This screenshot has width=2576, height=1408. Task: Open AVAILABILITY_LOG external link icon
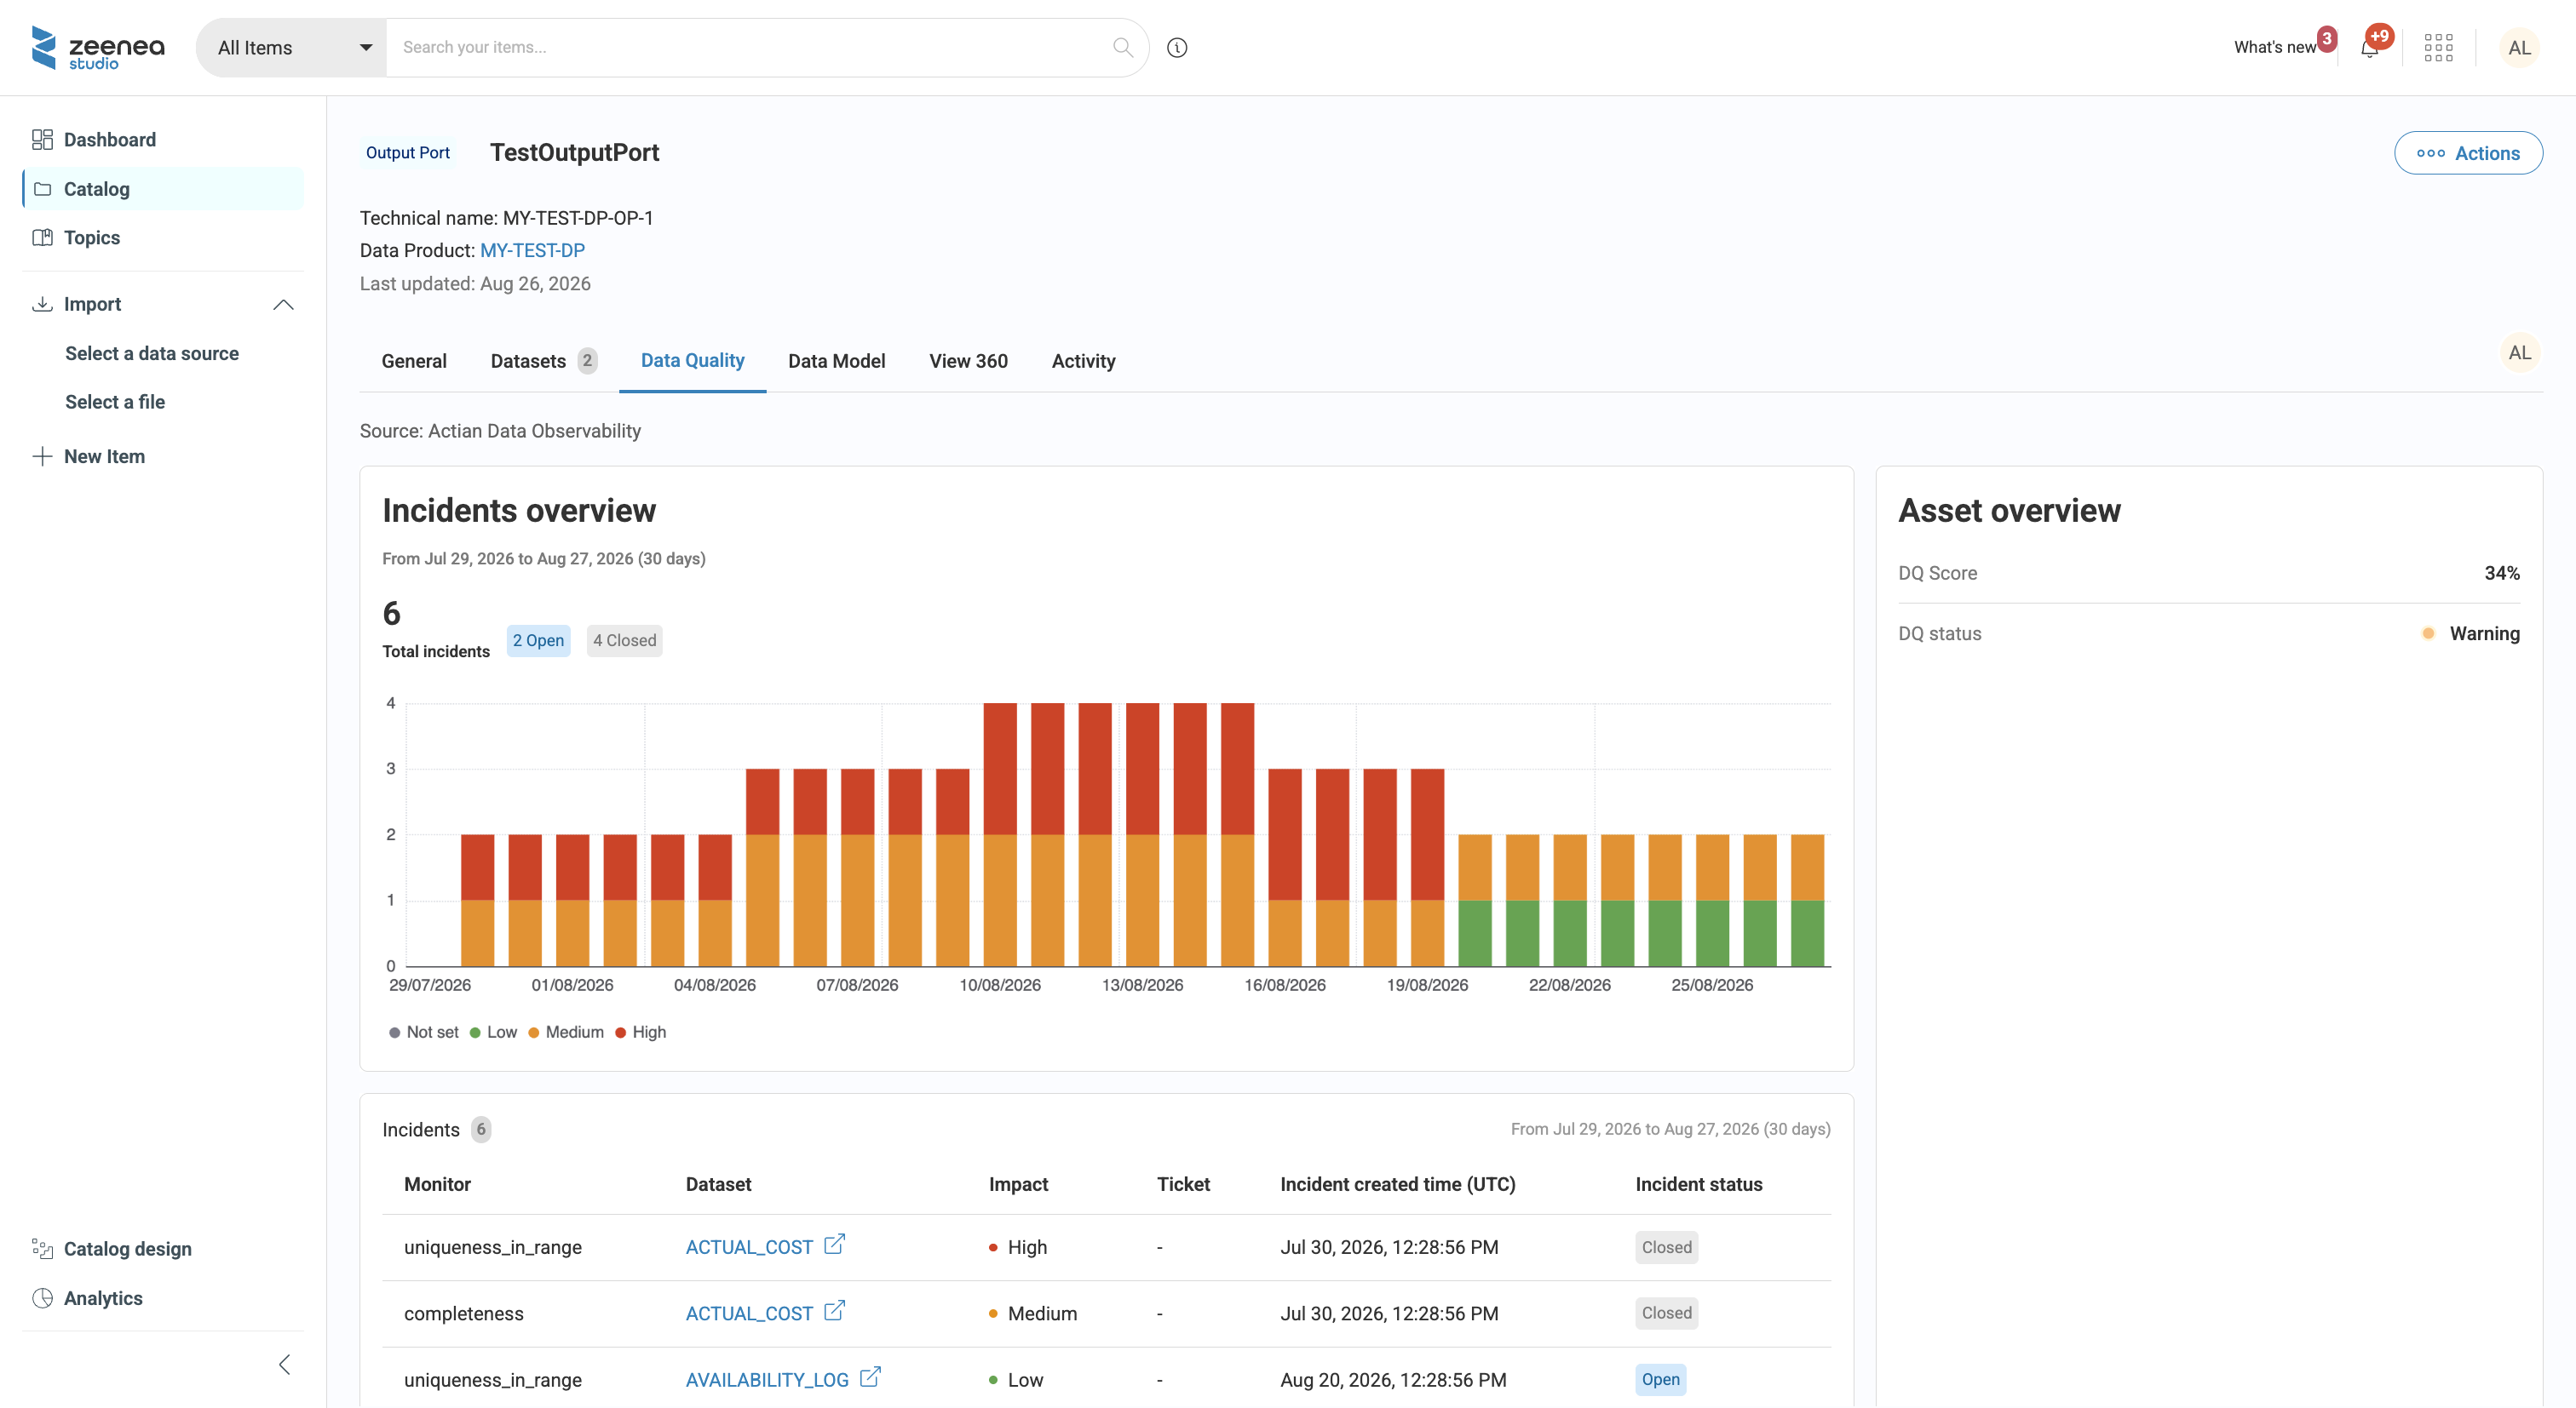point(870,1377)
